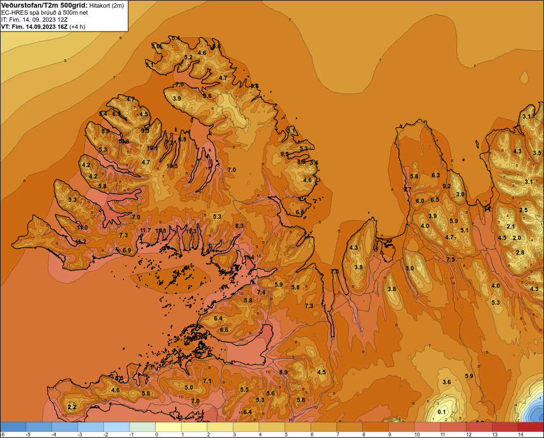Select legend swatch between -3 and -2
544x438 pixels.
click(90, 427)
